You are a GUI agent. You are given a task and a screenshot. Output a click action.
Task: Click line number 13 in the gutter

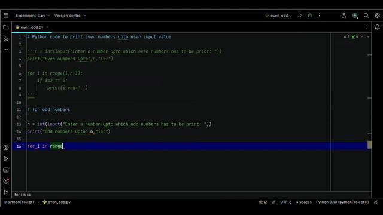[x=19, y=124]
